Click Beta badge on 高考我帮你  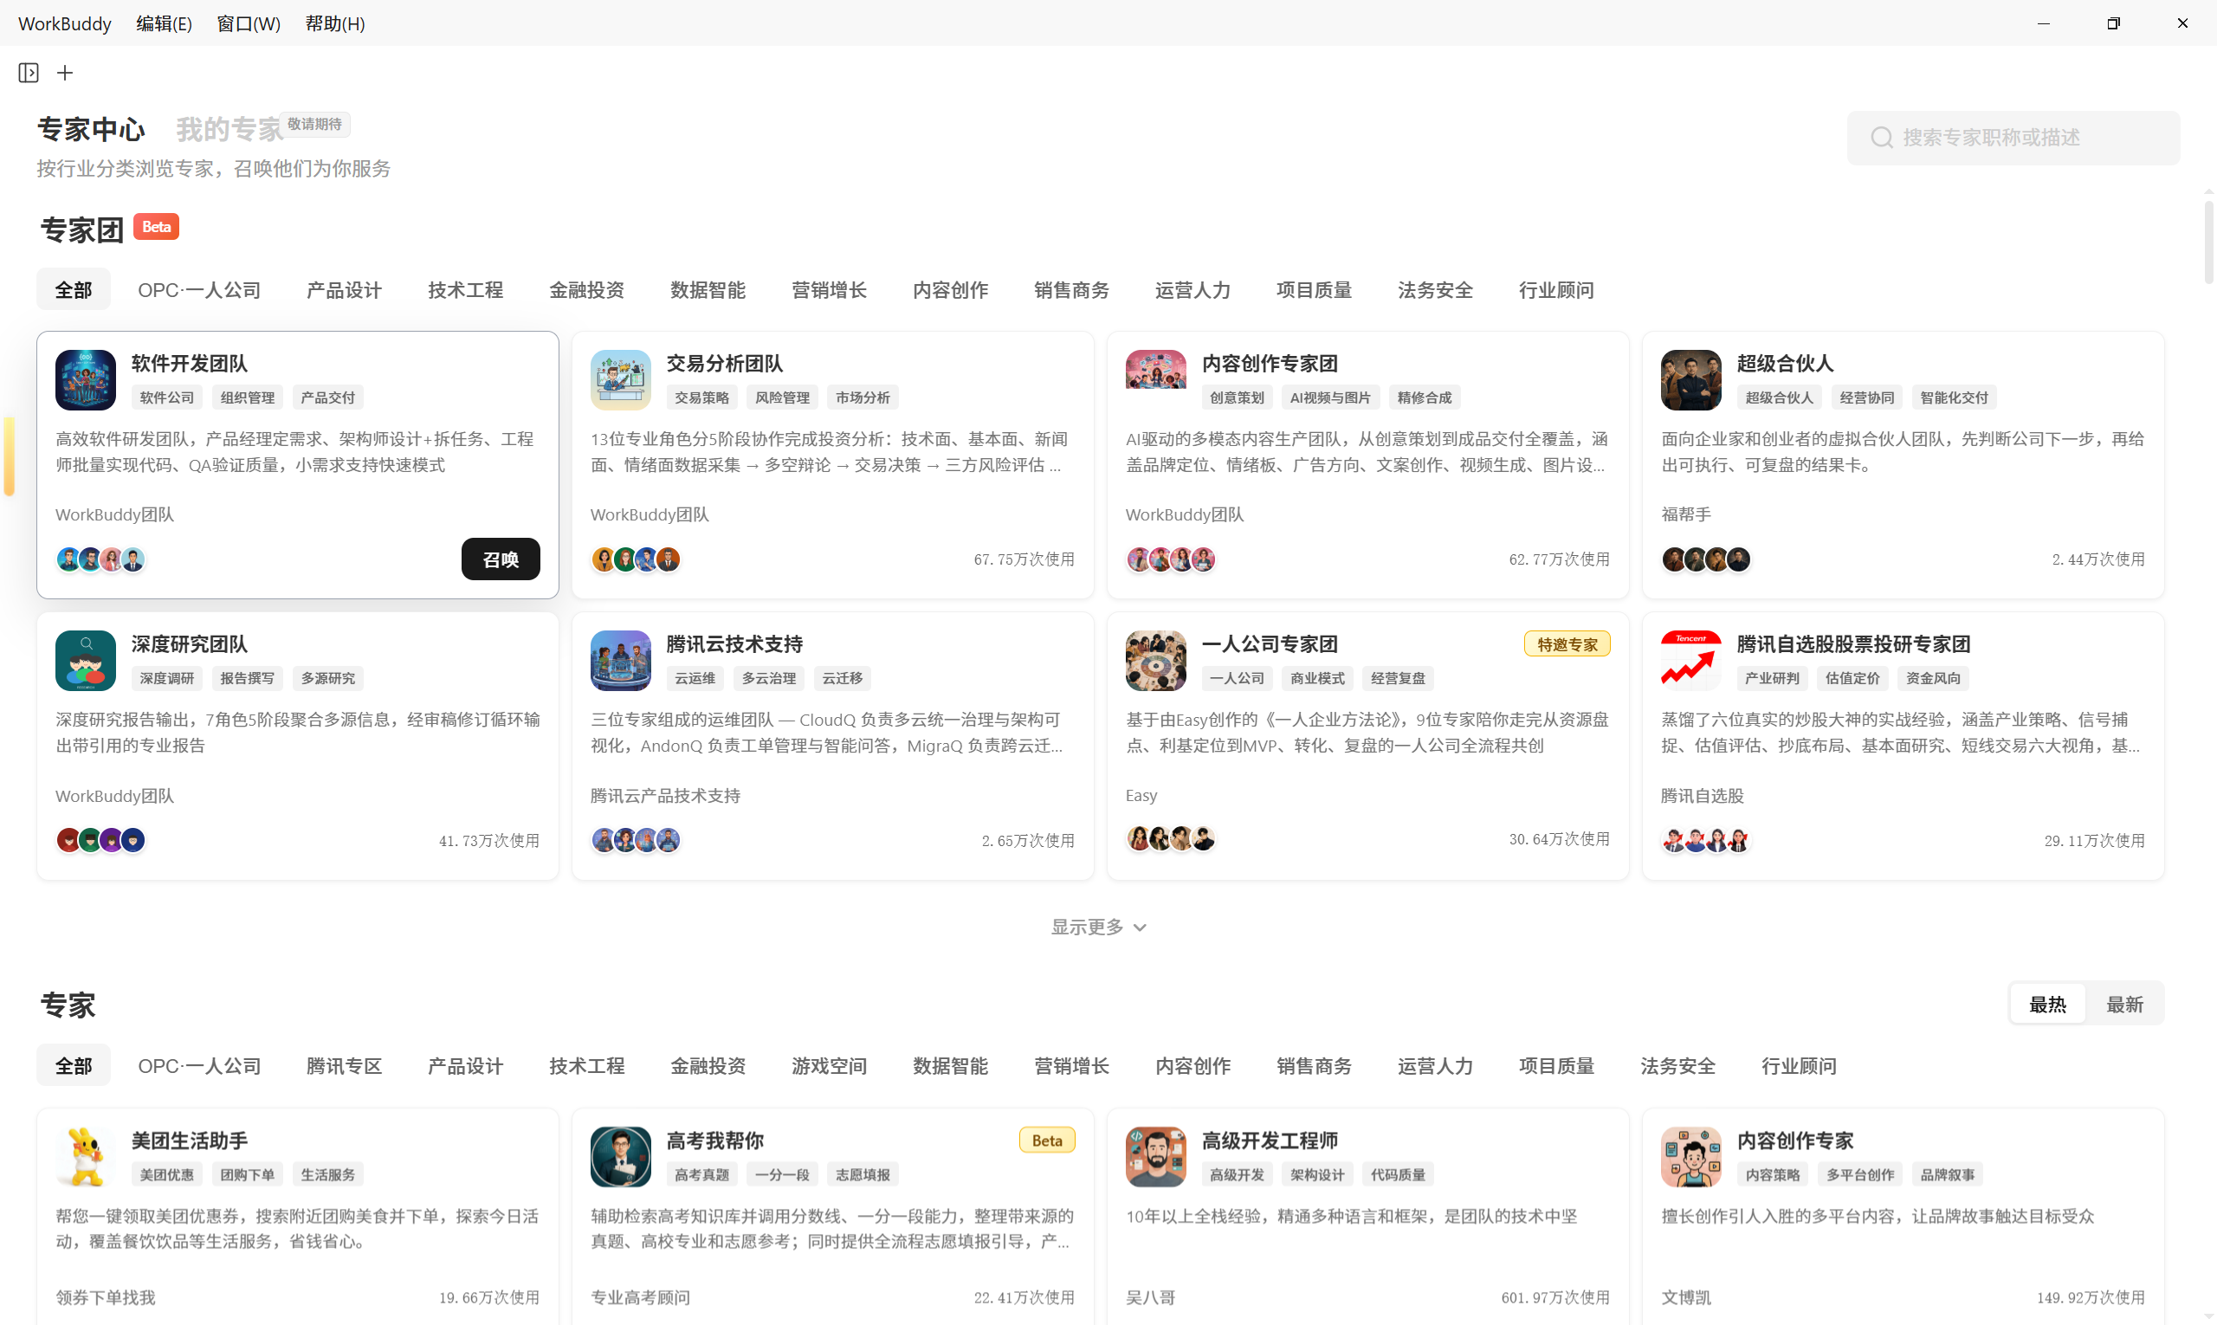click(1047, 1141)
